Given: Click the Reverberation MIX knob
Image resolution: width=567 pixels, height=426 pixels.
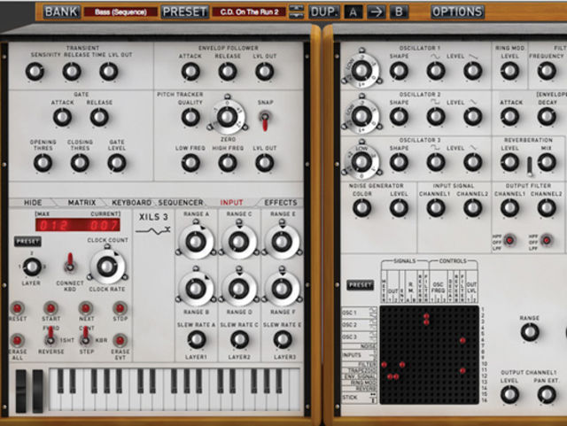Looking at the screenshot, I should 547,162.
